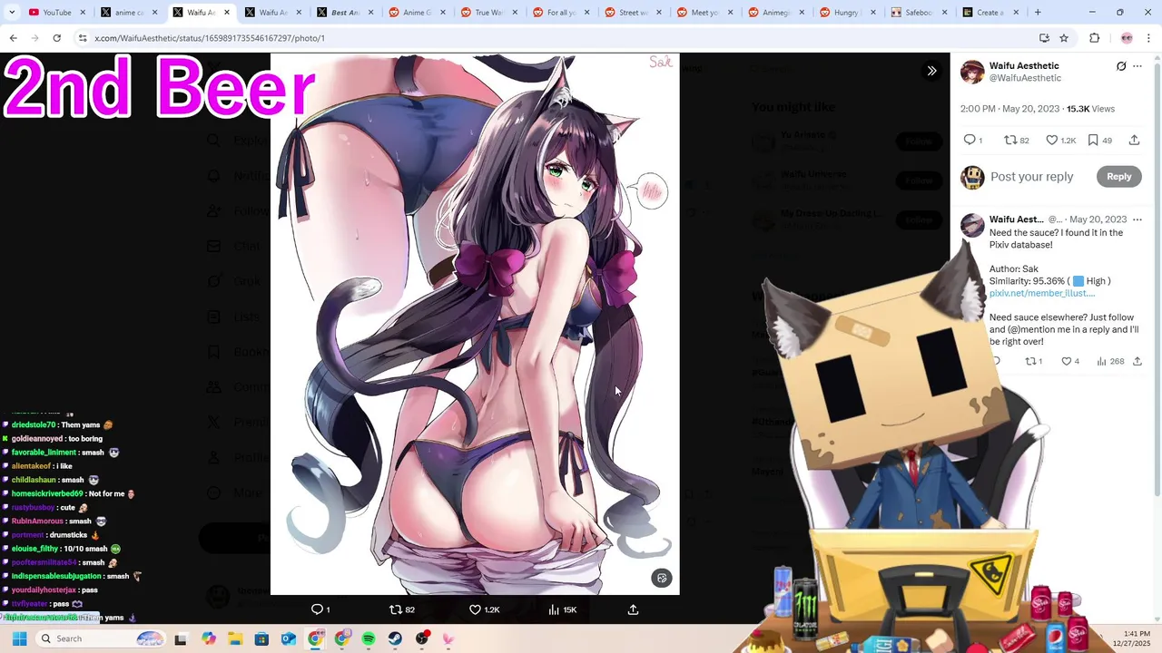Open Copilot from the taskbar

(x=209, y=638)
